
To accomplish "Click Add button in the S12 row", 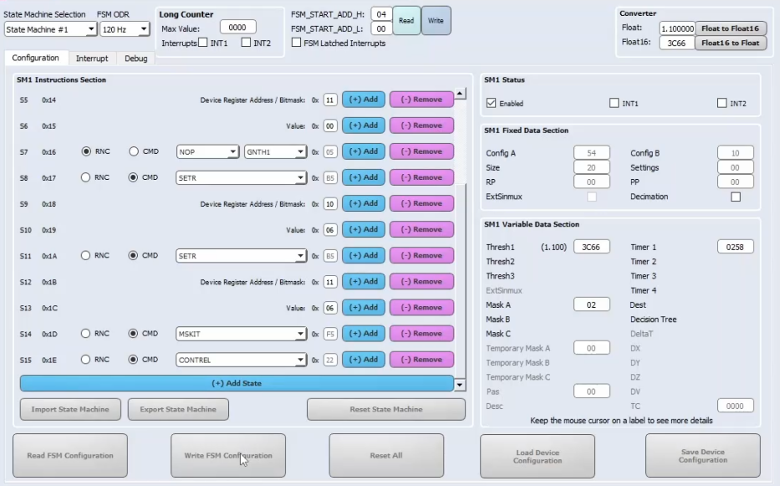I will (364, 281).
